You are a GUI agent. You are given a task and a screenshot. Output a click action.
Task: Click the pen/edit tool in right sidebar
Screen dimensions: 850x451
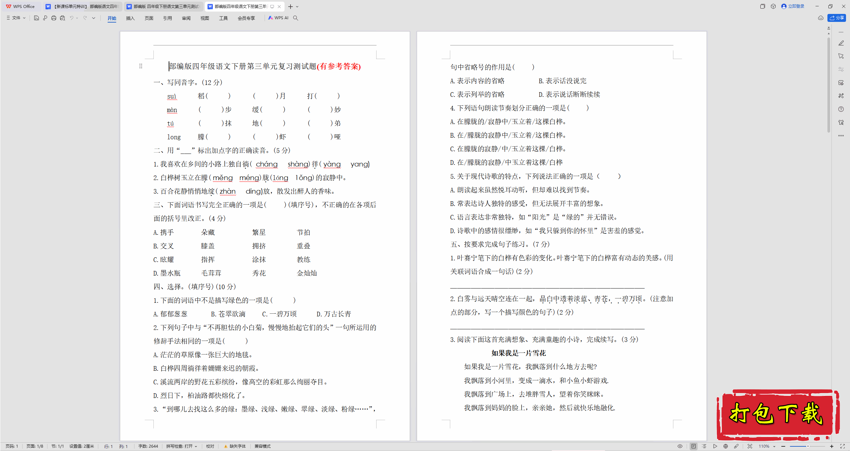click(841, 43)
